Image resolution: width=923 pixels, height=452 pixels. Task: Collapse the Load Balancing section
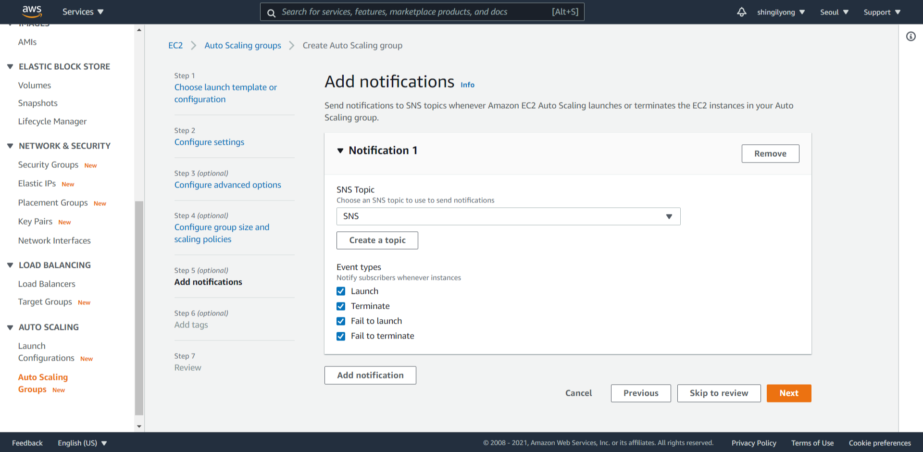pos(10,265)
